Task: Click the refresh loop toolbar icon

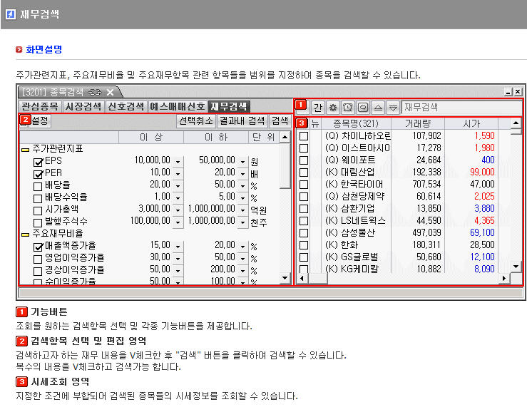Action: coord(362,107)
